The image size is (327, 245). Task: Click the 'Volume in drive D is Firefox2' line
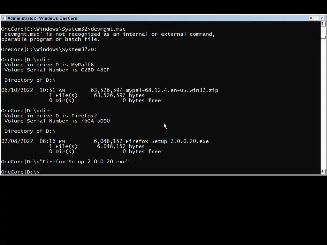pyautogui.click(x=51, y=115)
